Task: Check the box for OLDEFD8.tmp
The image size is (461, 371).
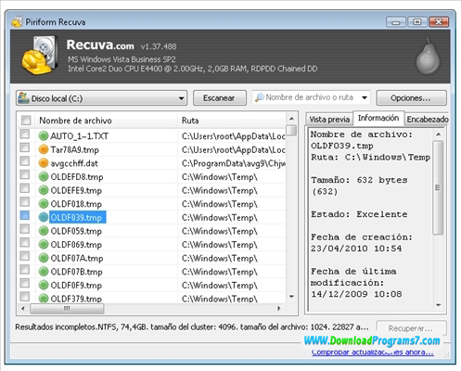Action: [x=25, y=175]
